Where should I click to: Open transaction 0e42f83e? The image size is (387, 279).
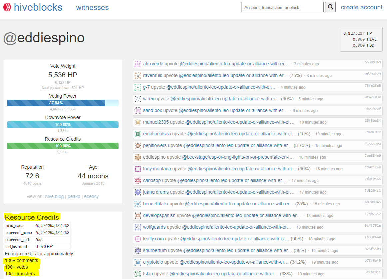tap(373, 97)
